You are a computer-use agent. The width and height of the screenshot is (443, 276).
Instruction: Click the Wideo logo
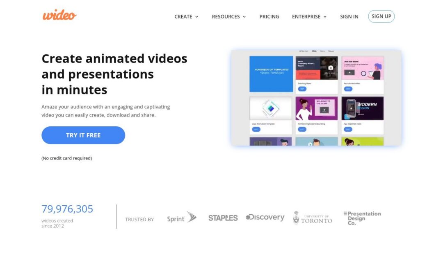click(x=59, y=15)
